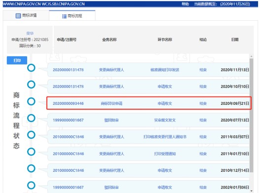Click the 荣华 trademark name link

click(30, 33)
